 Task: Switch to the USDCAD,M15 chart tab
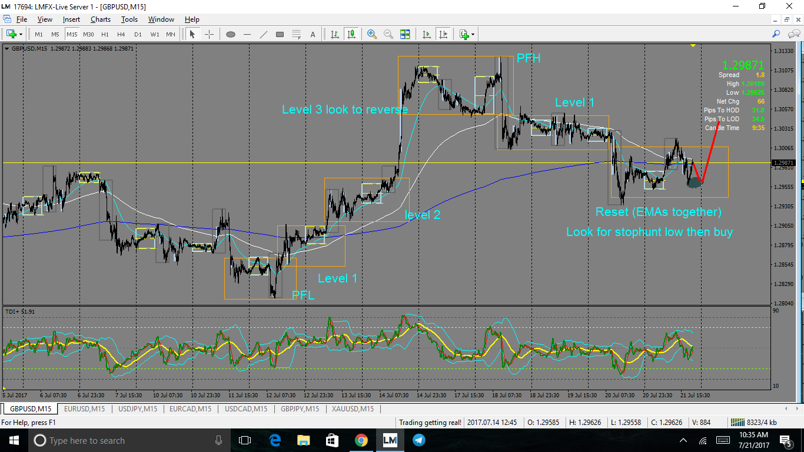[x=245, y=408]
